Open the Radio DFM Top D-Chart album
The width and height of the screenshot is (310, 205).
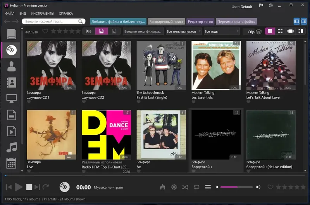pyautogui.click(x=106, y=135)
